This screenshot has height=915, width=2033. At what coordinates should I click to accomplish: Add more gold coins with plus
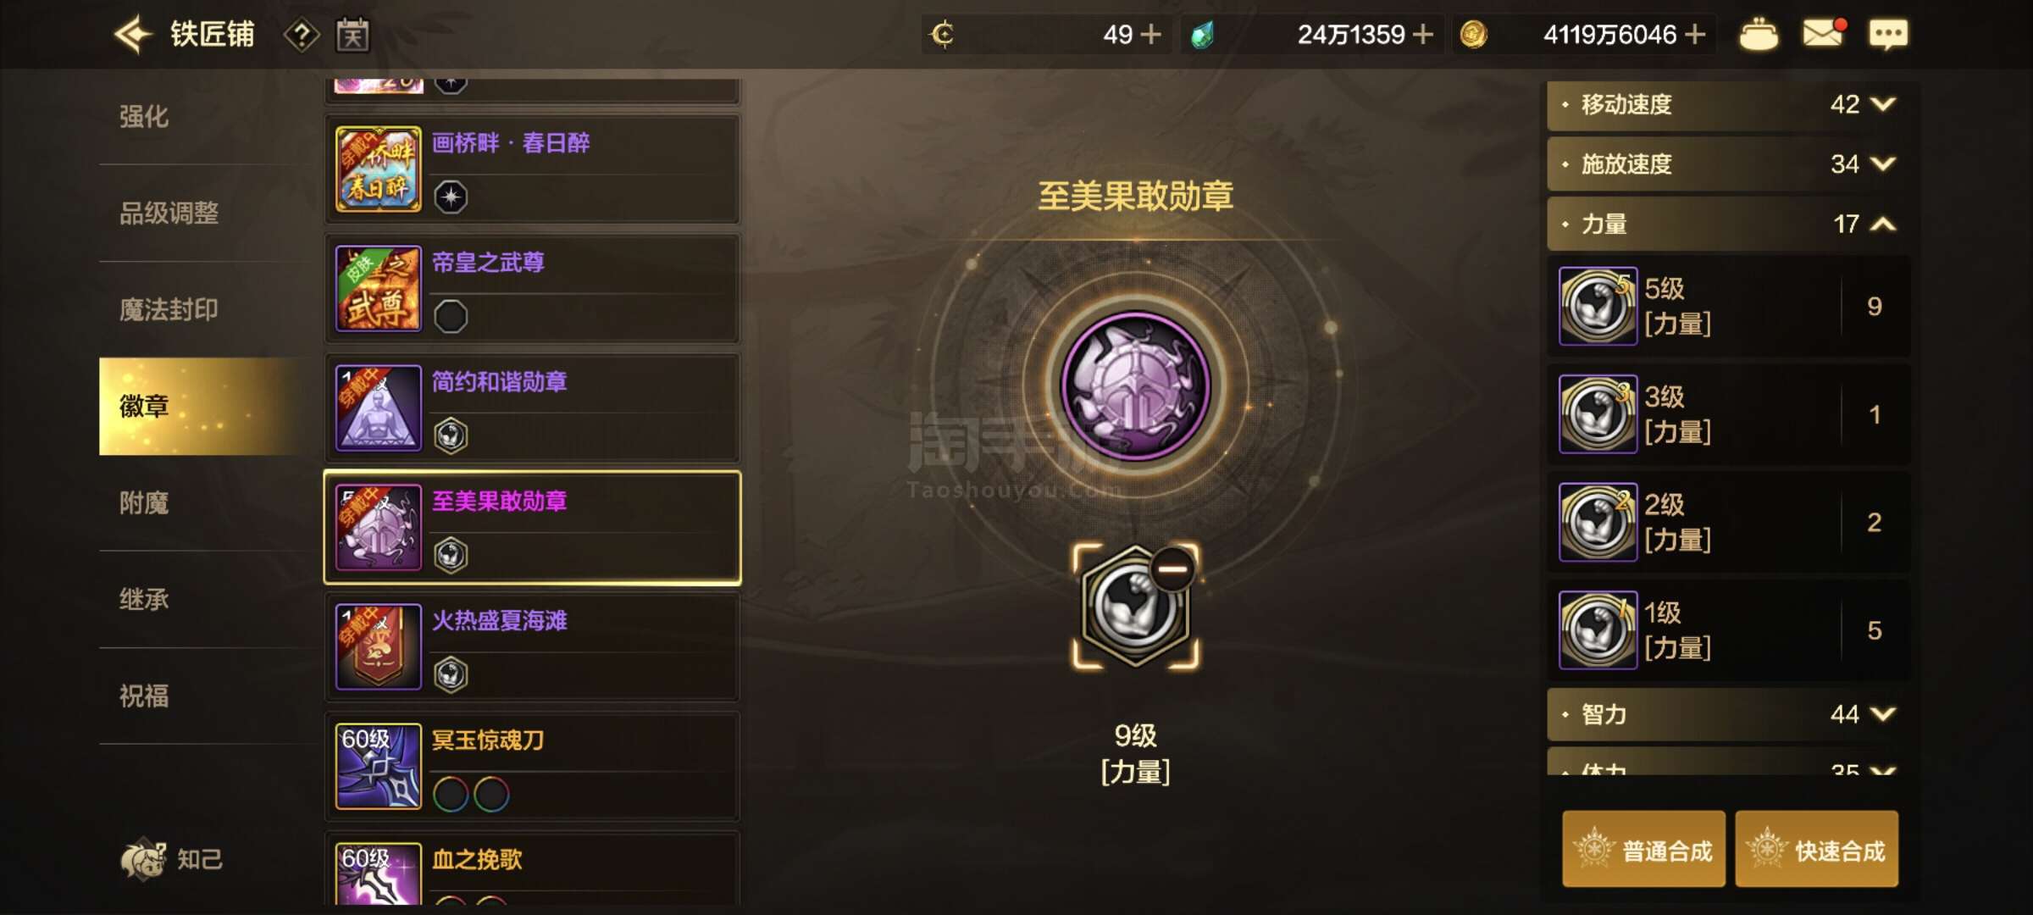[x=1695, y=35]
